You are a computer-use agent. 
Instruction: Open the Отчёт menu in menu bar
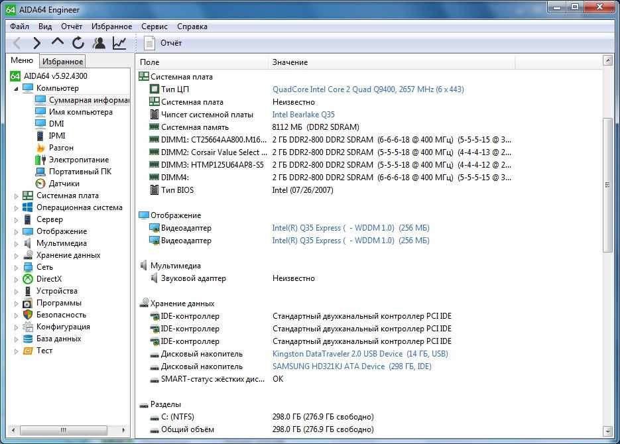point(72,27)
